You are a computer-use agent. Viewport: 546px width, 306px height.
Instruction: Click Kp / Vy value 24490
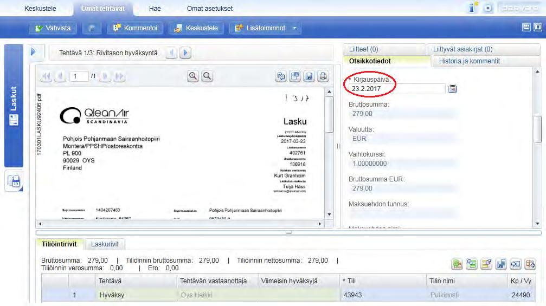(x=521, y=295)
